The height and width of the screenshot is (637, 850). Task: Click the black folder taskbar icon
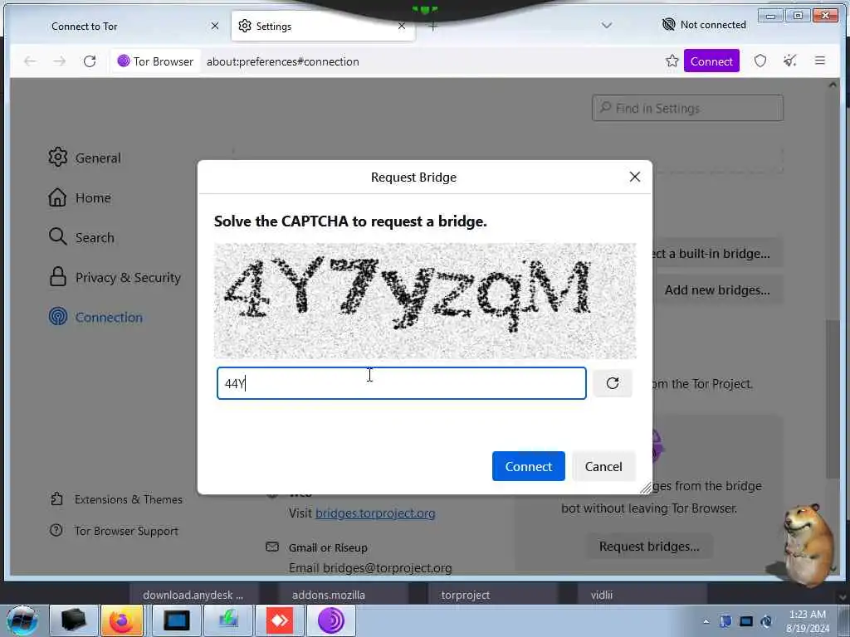(74, 620)
